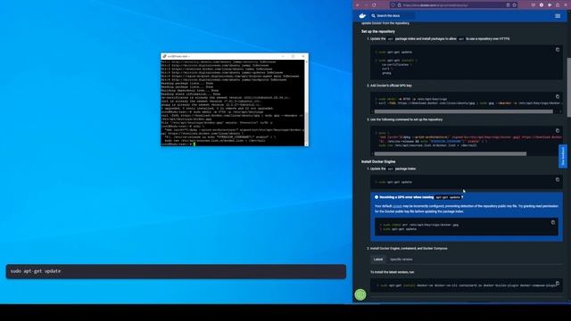Image resolution: width=571 pixels, height=321 pixels.
Task: Minimize the terminal window
Action: click(x=283, y=56)
